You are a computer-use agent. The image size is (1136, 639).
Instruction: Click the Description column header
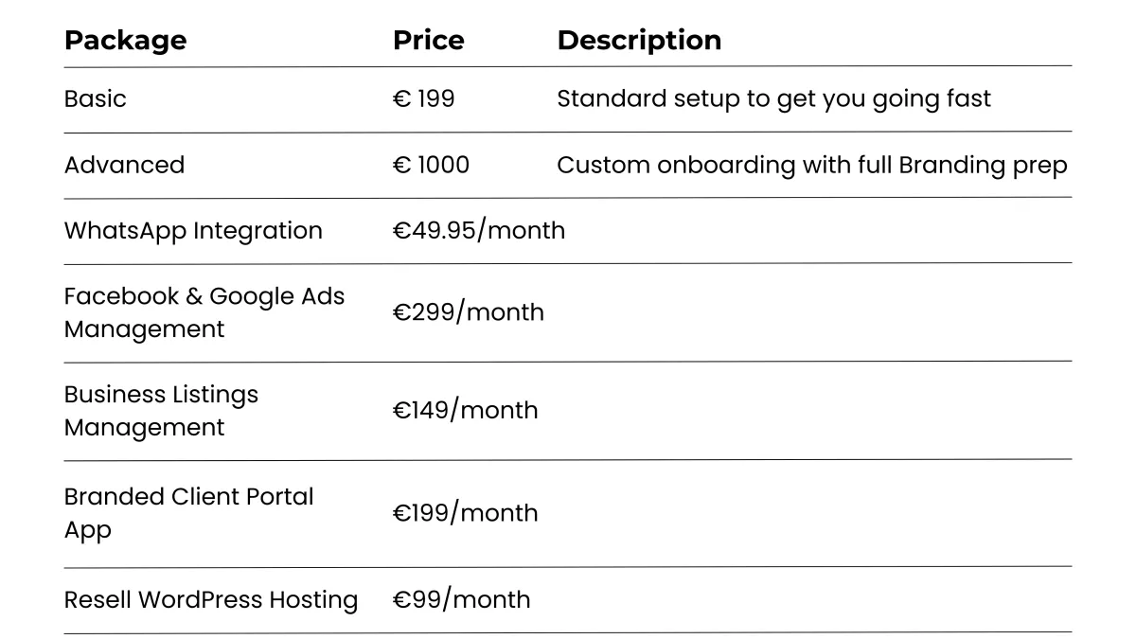(639, 41)
